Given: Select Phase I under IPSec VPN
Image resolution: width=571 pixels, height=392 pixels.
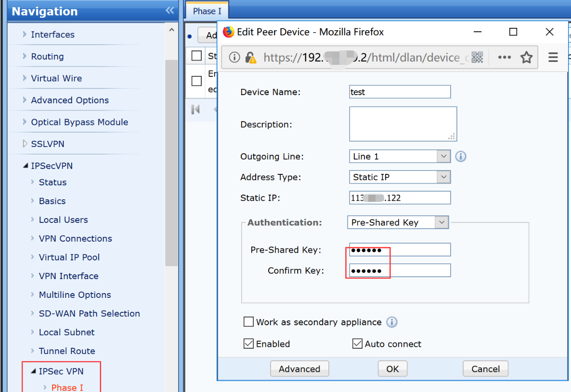Looking at the screenshot, I should pyautogui.click(x=67, y=387).
